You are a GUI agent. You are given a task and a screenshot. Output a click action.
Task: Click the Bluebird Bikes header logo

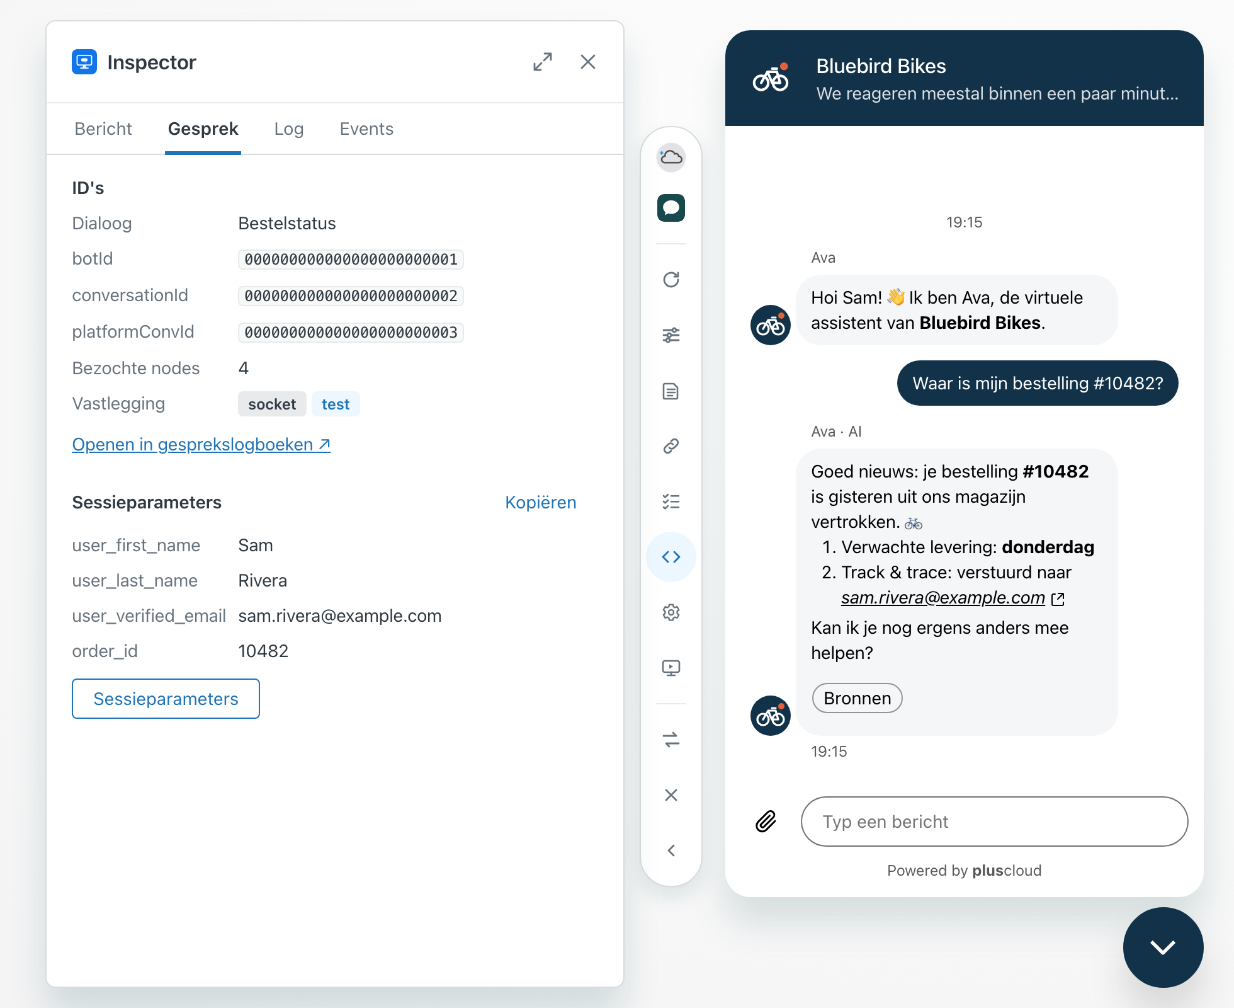pos(771,79)
